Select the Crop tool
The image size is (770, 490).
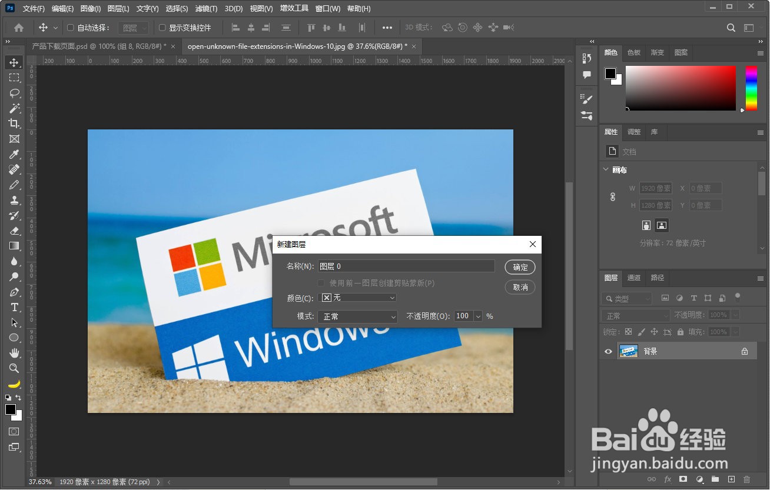click(x=14, y=124)
